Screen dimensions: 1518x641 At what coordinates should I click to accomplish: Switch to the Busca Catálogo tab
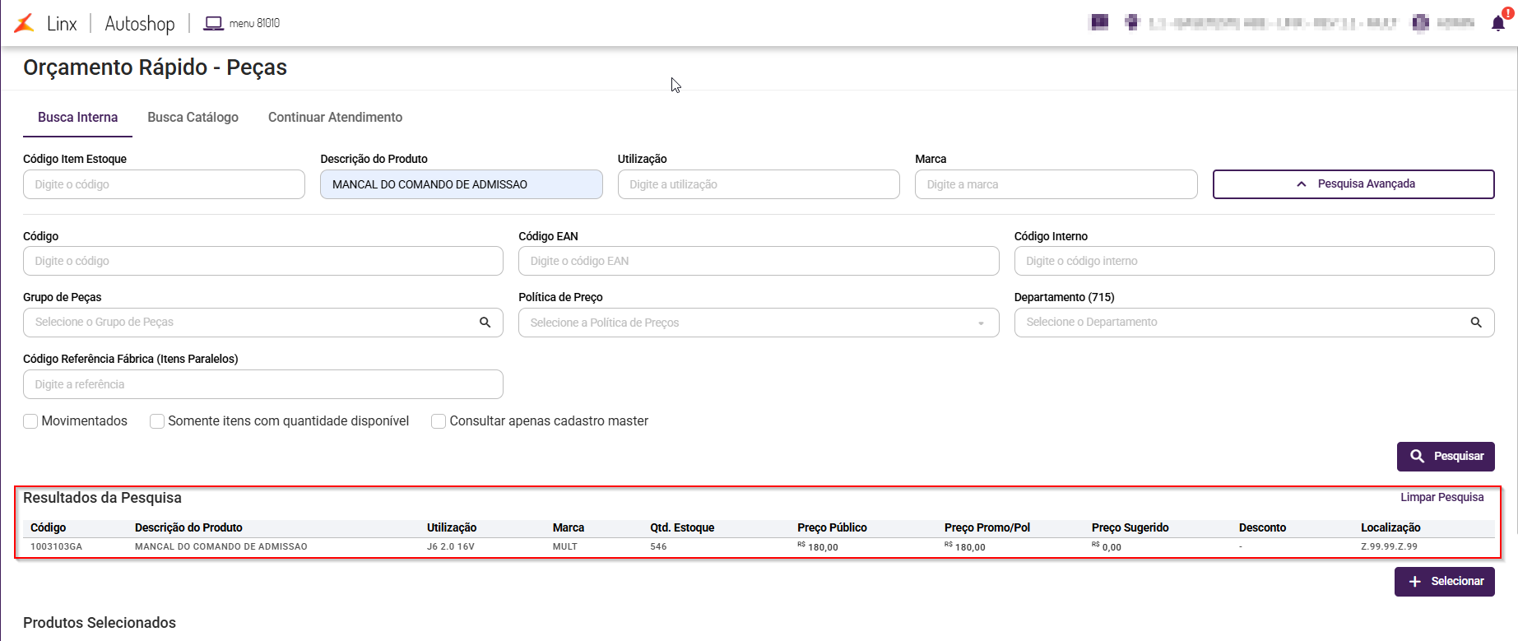pos(193,118)
